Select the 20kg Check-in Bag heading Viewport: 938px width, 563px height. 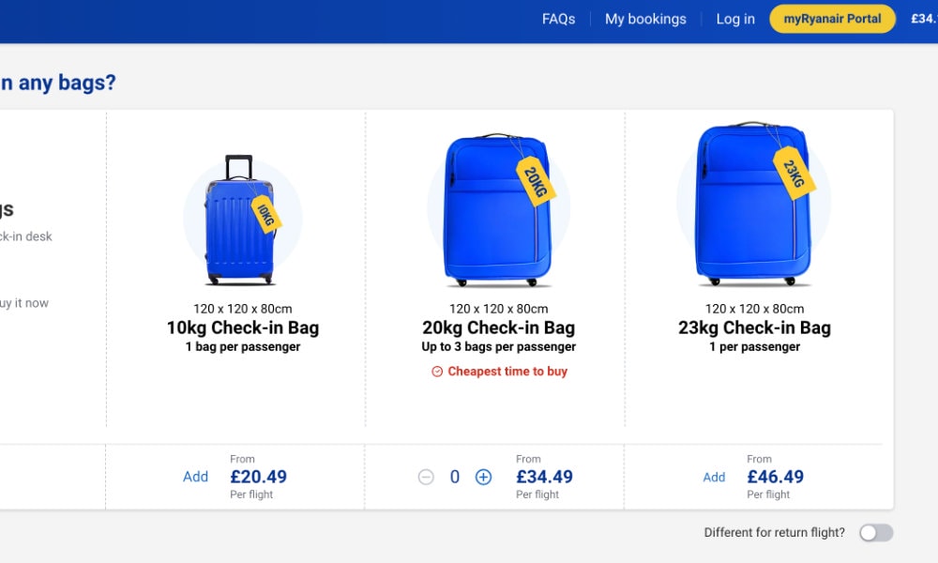click(498, 327)
